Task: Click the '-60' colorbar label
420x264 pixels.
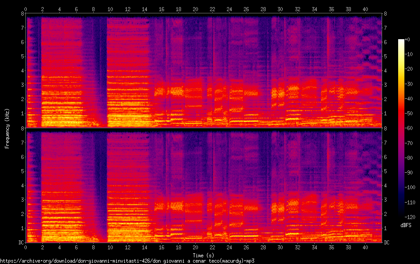Action: coord(408,128)
